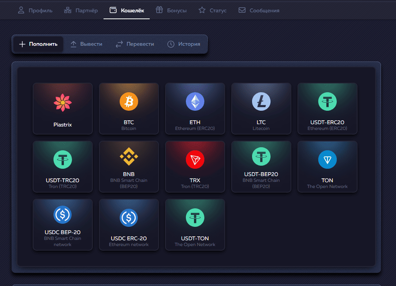This screenshot has height=286, width=396.
Task: Click "The Open Network" subtitle under USDT-TON
Action: click(195, 244)
